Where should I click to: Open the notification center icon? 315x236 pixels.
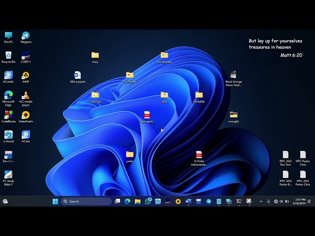(x=310, y=201)
